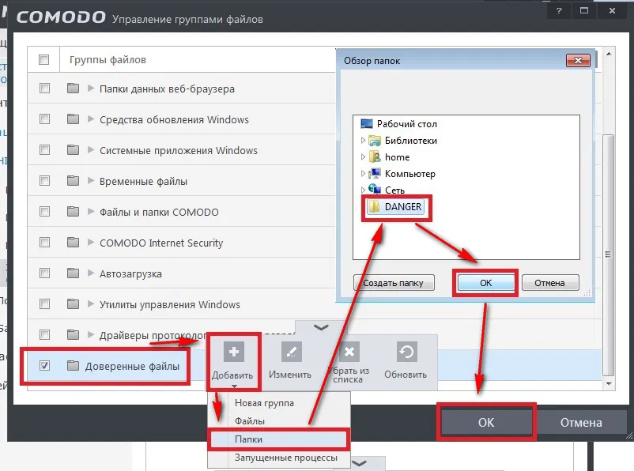Expand Файлы и папки COMODO group
The width and height of the screenshot is (634, 471).
(91, 212)
